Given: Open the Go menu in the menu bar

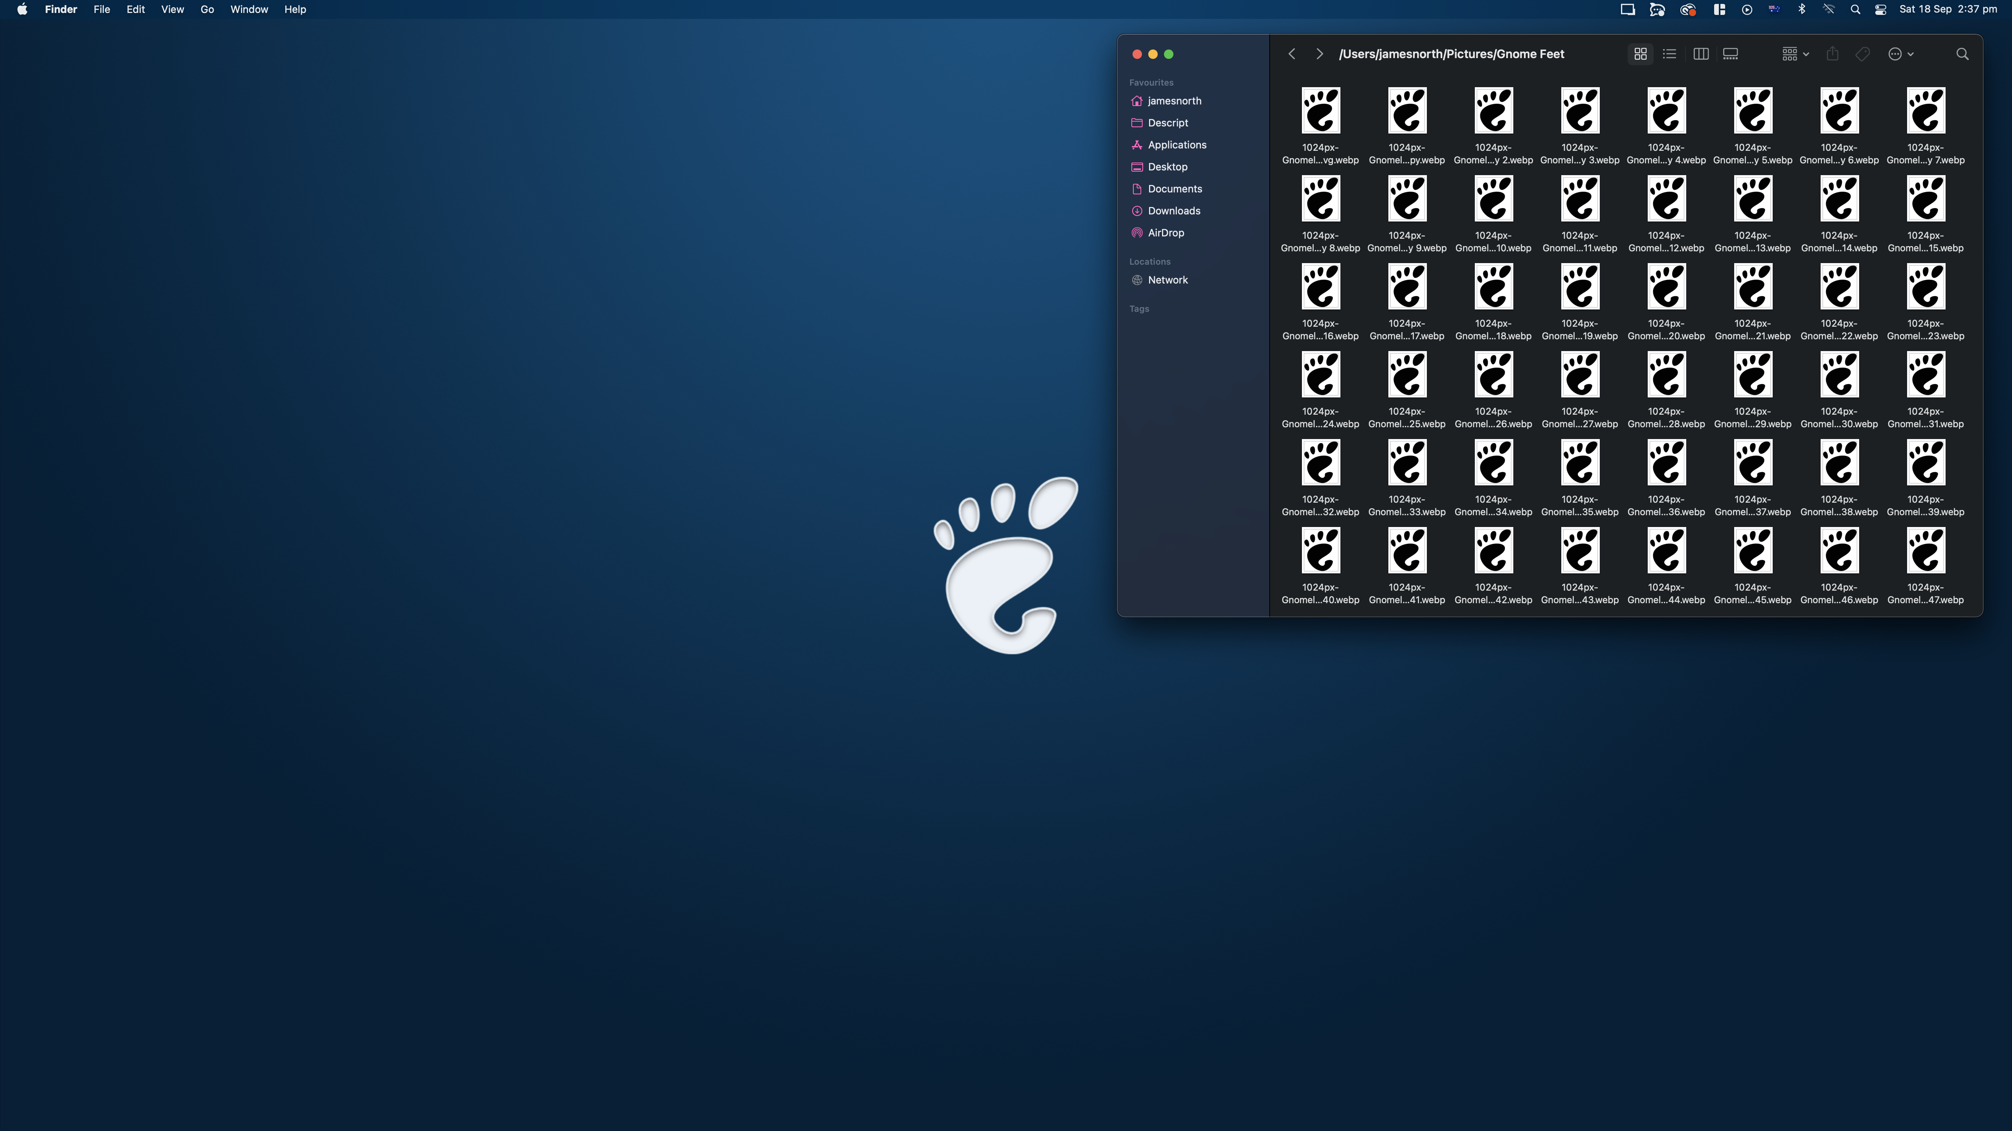Looking at the screenshot, I should (x=207, y=9).
